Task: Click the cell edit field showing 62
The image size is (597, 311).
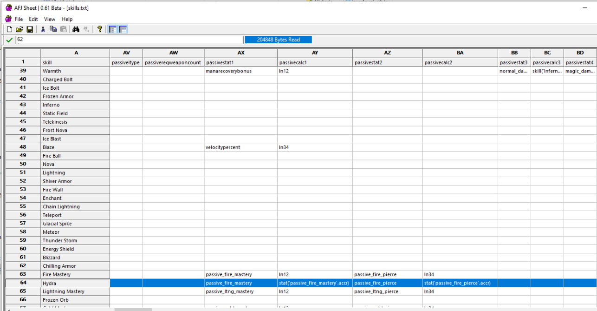Action: 129,40
